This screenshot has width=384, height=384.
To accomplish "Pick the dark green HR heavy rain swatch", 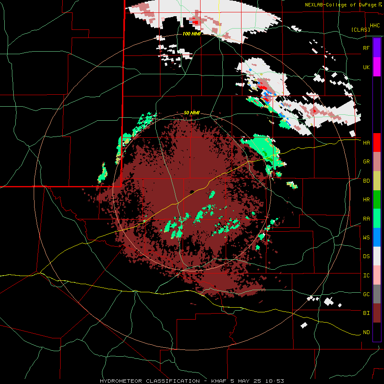I will [x=377, y=200].
